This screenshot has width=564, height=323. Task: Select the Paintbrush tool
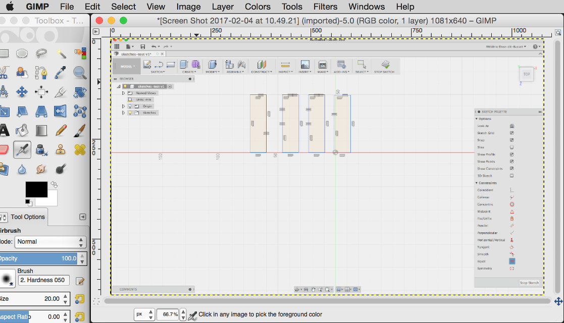coord(80,130)
